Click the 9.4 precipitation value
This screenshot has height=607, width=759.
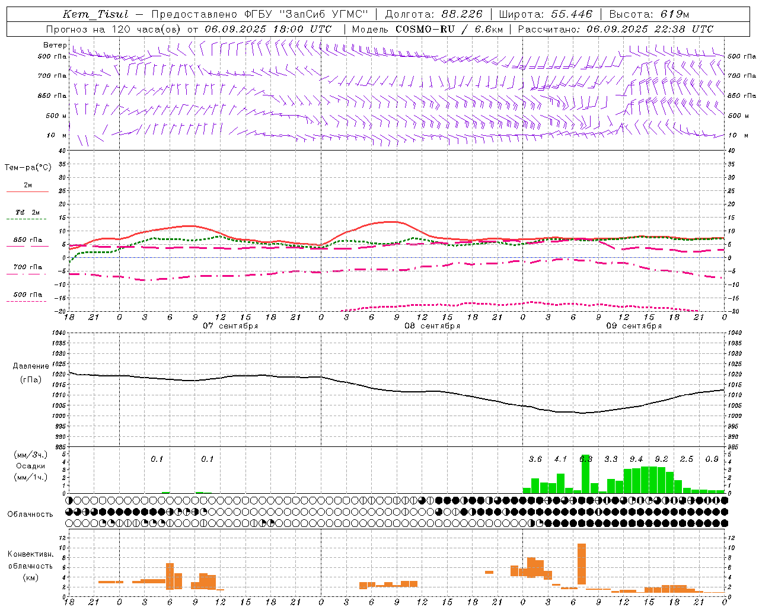636,459
